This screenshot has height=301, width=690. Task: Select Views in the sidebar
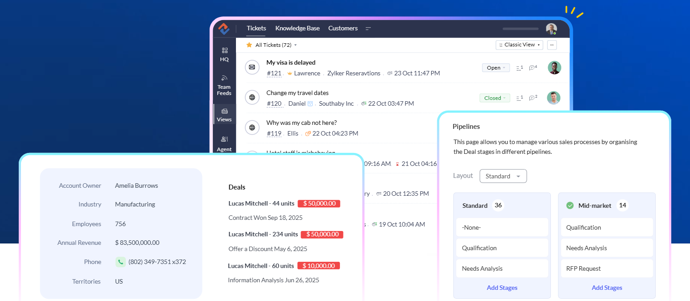pos(224,115)
